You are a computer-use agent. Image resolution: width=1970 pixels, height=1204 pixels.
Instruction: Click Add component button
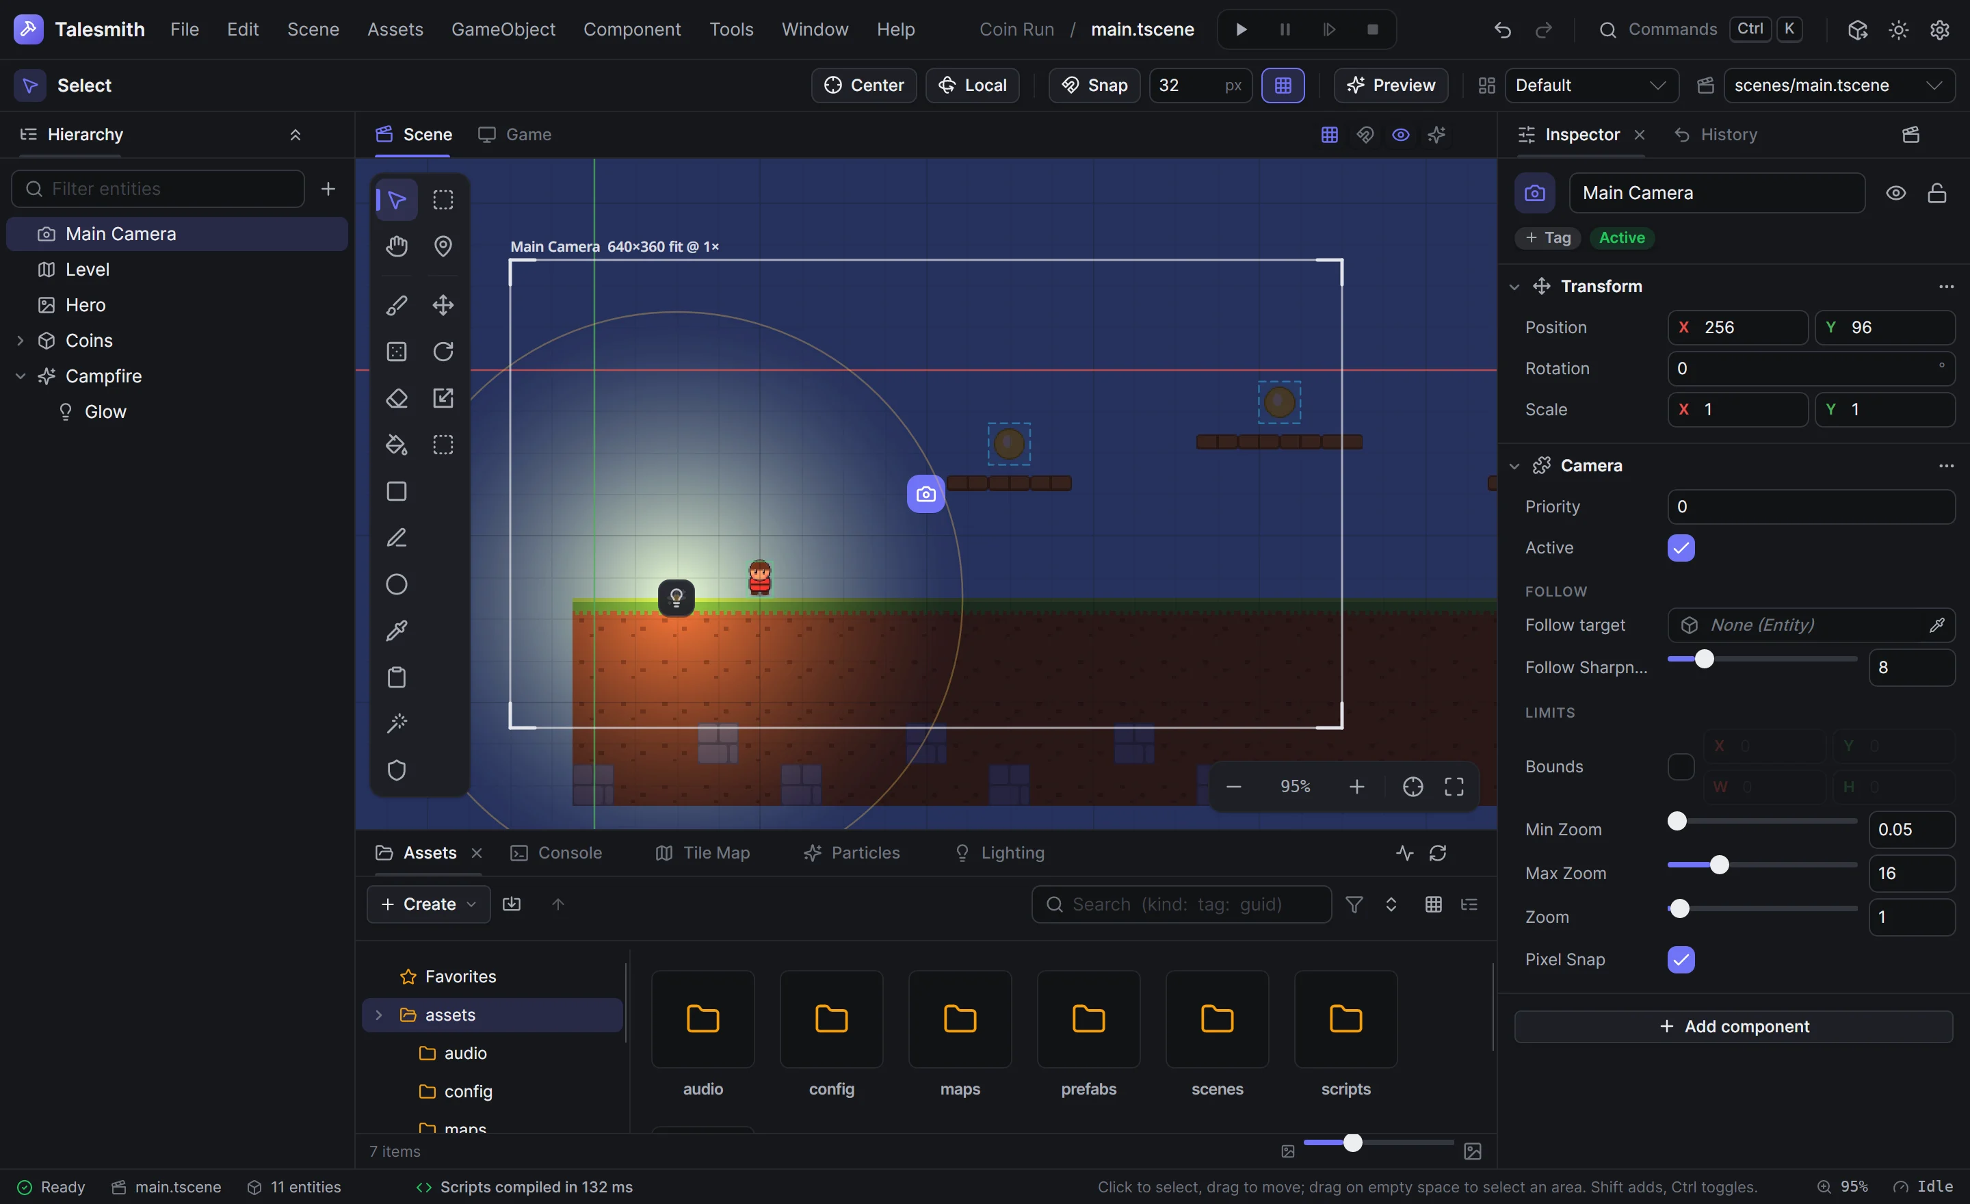point(1733,1027)
